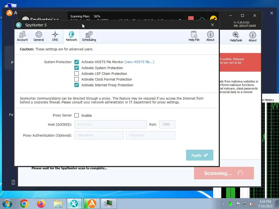Click the proxy Username field

pos(99,135)
